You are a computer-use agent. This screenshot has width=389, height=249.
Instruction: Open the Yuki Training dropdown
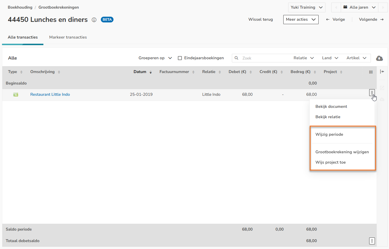[x=307, y=7]
